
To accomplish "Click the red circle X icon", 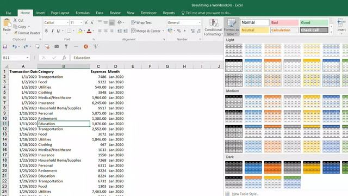I will coord(86,46).
